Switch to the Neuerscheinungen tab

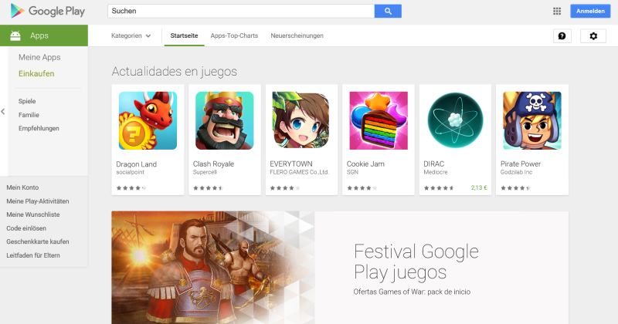[x=297, y=35]
